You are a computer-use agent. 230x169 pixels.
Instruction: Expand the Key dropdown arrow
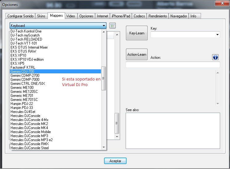[217, 35]
